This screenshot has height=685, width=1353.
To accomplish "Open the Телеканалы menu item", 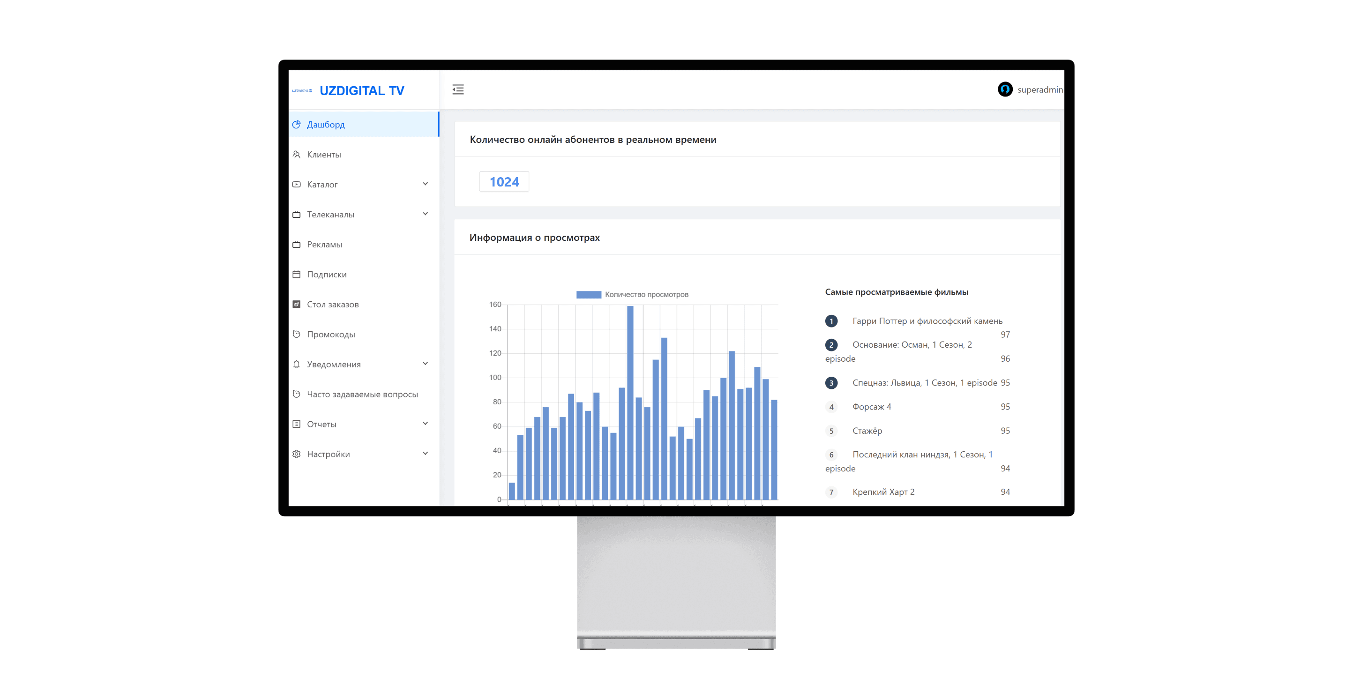I will click(x=364, y=214).
